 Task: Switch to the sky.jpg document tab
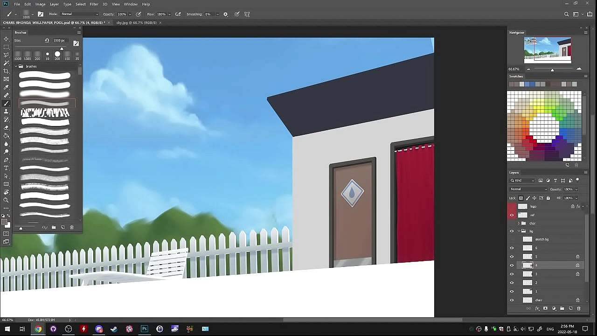136,22
